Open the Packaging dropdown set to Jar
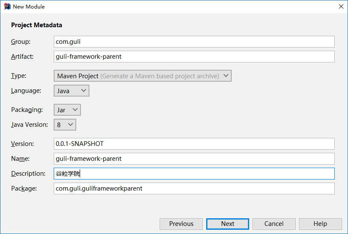The width and height of the screenshot is (348, 234). tap(67, 110)
